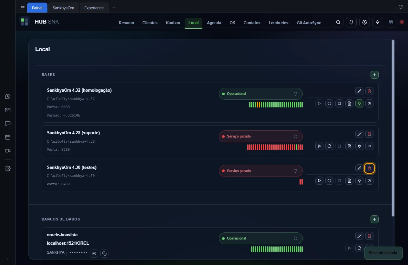This screenshot has width=408, height=265.
Task: Add a new base in the Bases section
Action: 374,75
